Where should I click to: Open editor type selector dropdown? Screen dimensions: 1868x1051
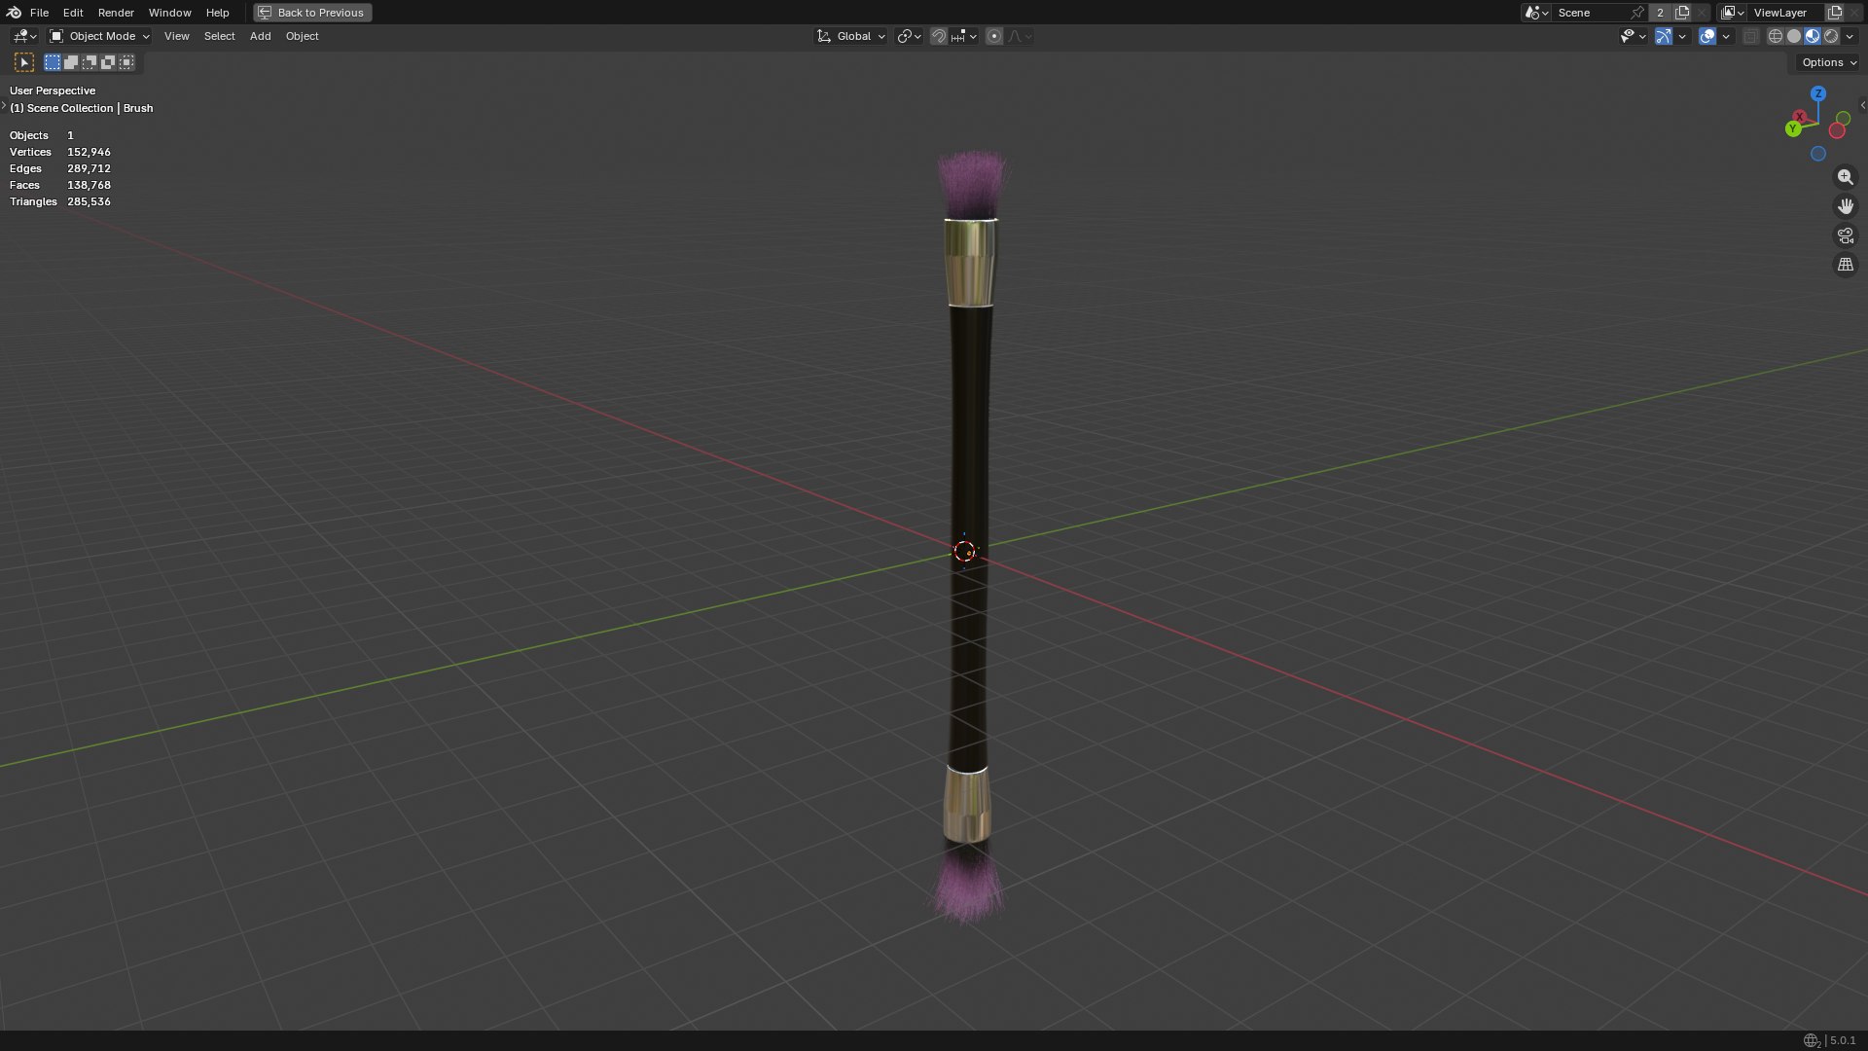click(24, 36)
